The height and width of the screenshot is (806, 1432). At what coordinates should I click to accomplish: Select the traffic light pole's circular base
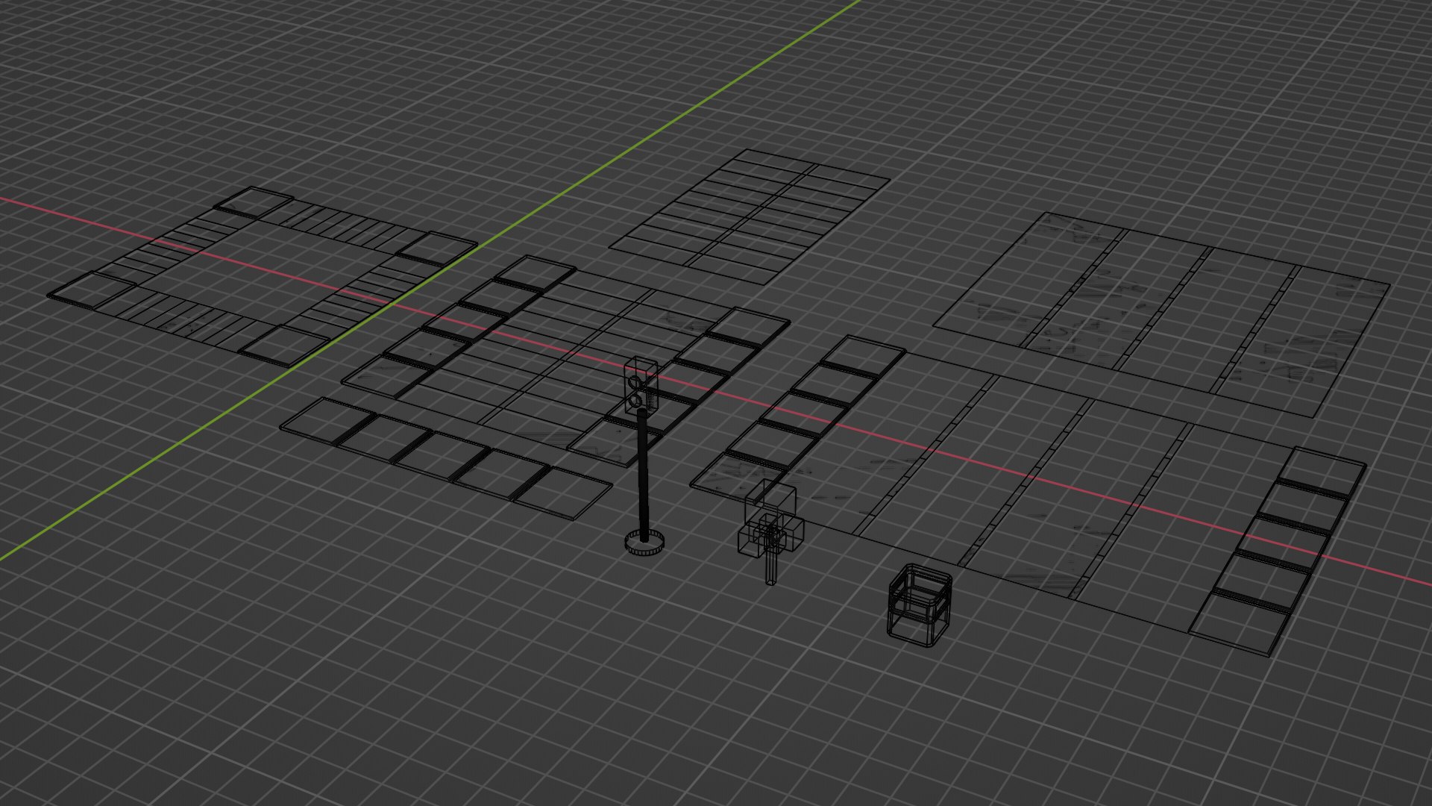(x=644, y=543)
